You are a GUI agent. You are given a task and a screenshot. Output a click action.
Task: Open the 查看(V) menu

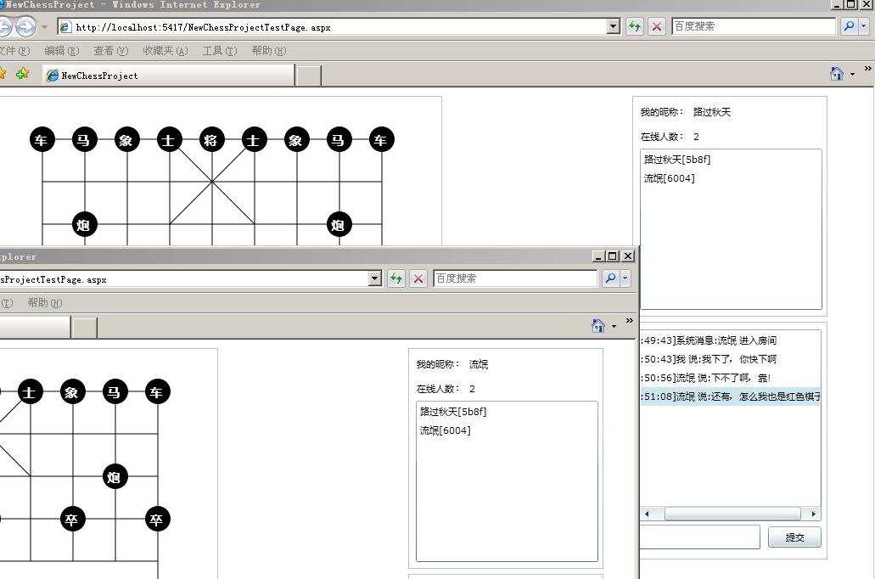tap(111, 51)
